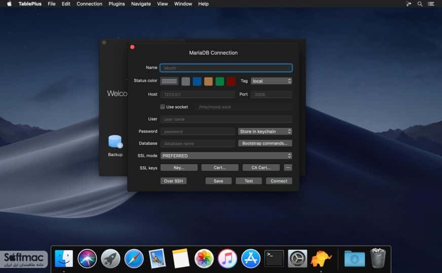Image resolution: width=442 pixels, height=273 pixels.
Task: Open Safari compass icon in dock
Action: [x=134, y=258]
